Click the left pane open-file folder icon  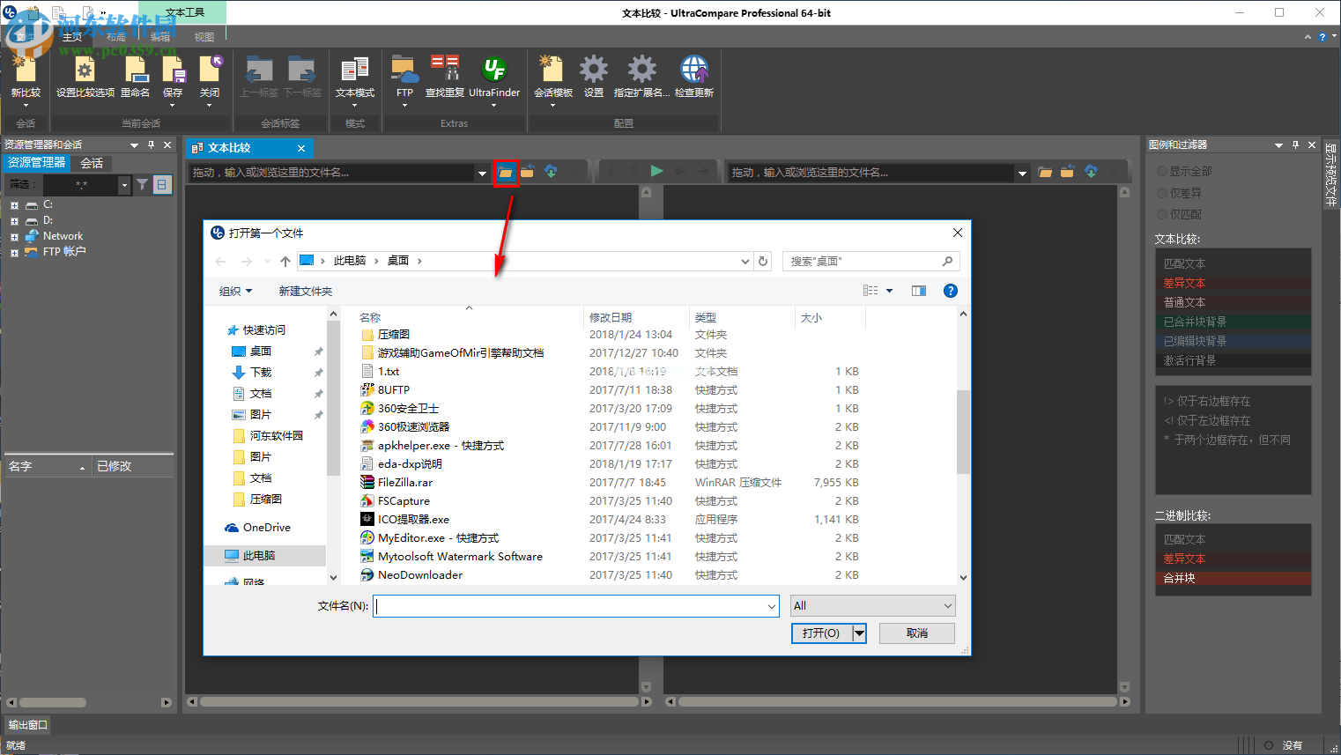pos(505,173)
